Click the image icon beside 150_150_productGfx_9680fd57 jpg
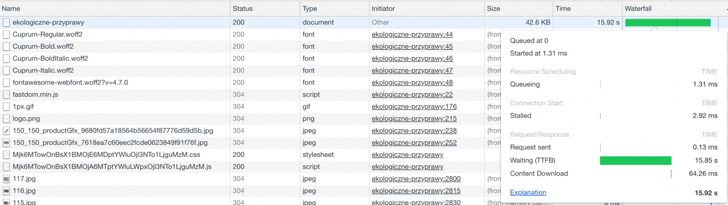This screenshot has width=728, height=205. 6,130
